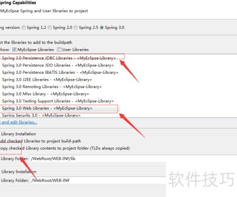
Task: Select Spring 3.0 J2EE Libraries row
Action: [47, 80]
